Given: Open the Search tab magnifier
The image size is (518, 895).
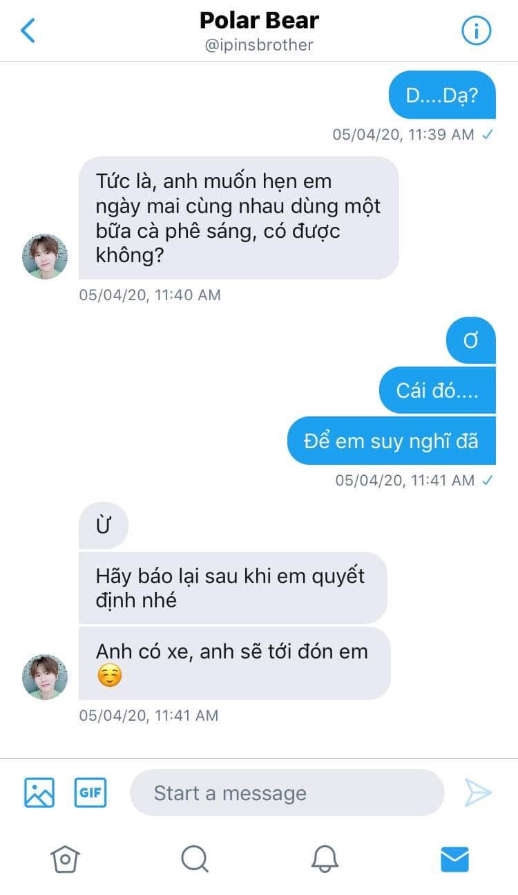Looking at the screenshot, I should 195,859.
